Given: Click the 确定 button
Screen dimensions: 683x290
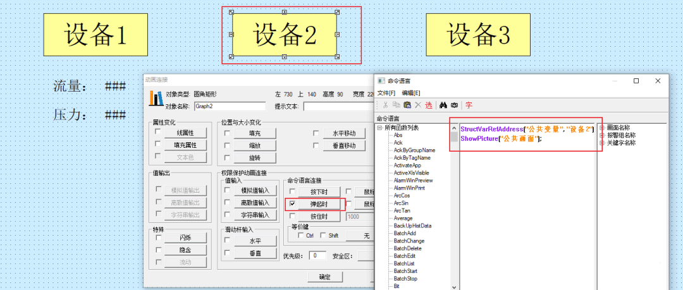Looking at the screenshot, I should coord(325,277).
